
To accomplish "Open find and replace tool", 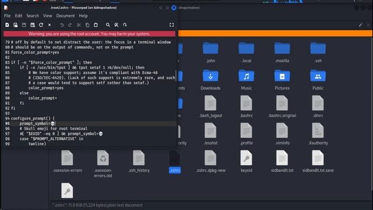I will [x=117, y=25].
